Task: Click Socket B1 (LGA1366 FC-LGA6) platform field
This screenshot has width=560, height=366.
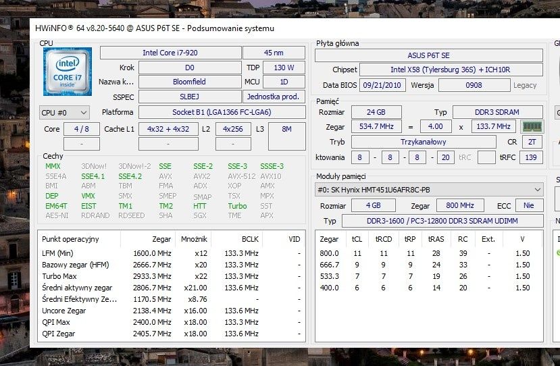Action: (x=222, y=112)
